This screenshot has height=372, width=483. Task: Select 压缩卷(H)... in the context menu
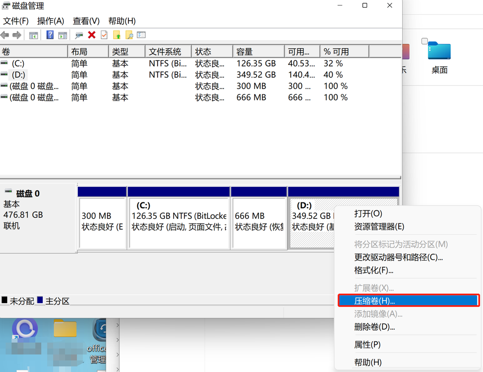tap(408, 301)
